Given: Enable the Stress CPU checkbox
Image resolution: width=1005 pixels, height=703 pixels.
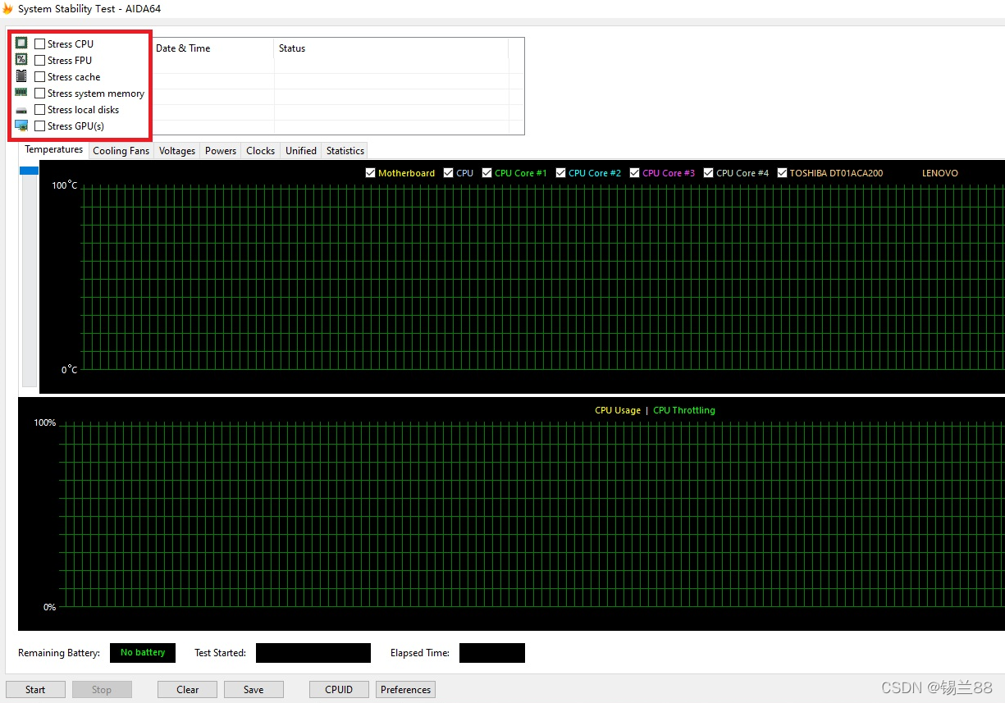Looking at the screenshot, I should point(40,44).
